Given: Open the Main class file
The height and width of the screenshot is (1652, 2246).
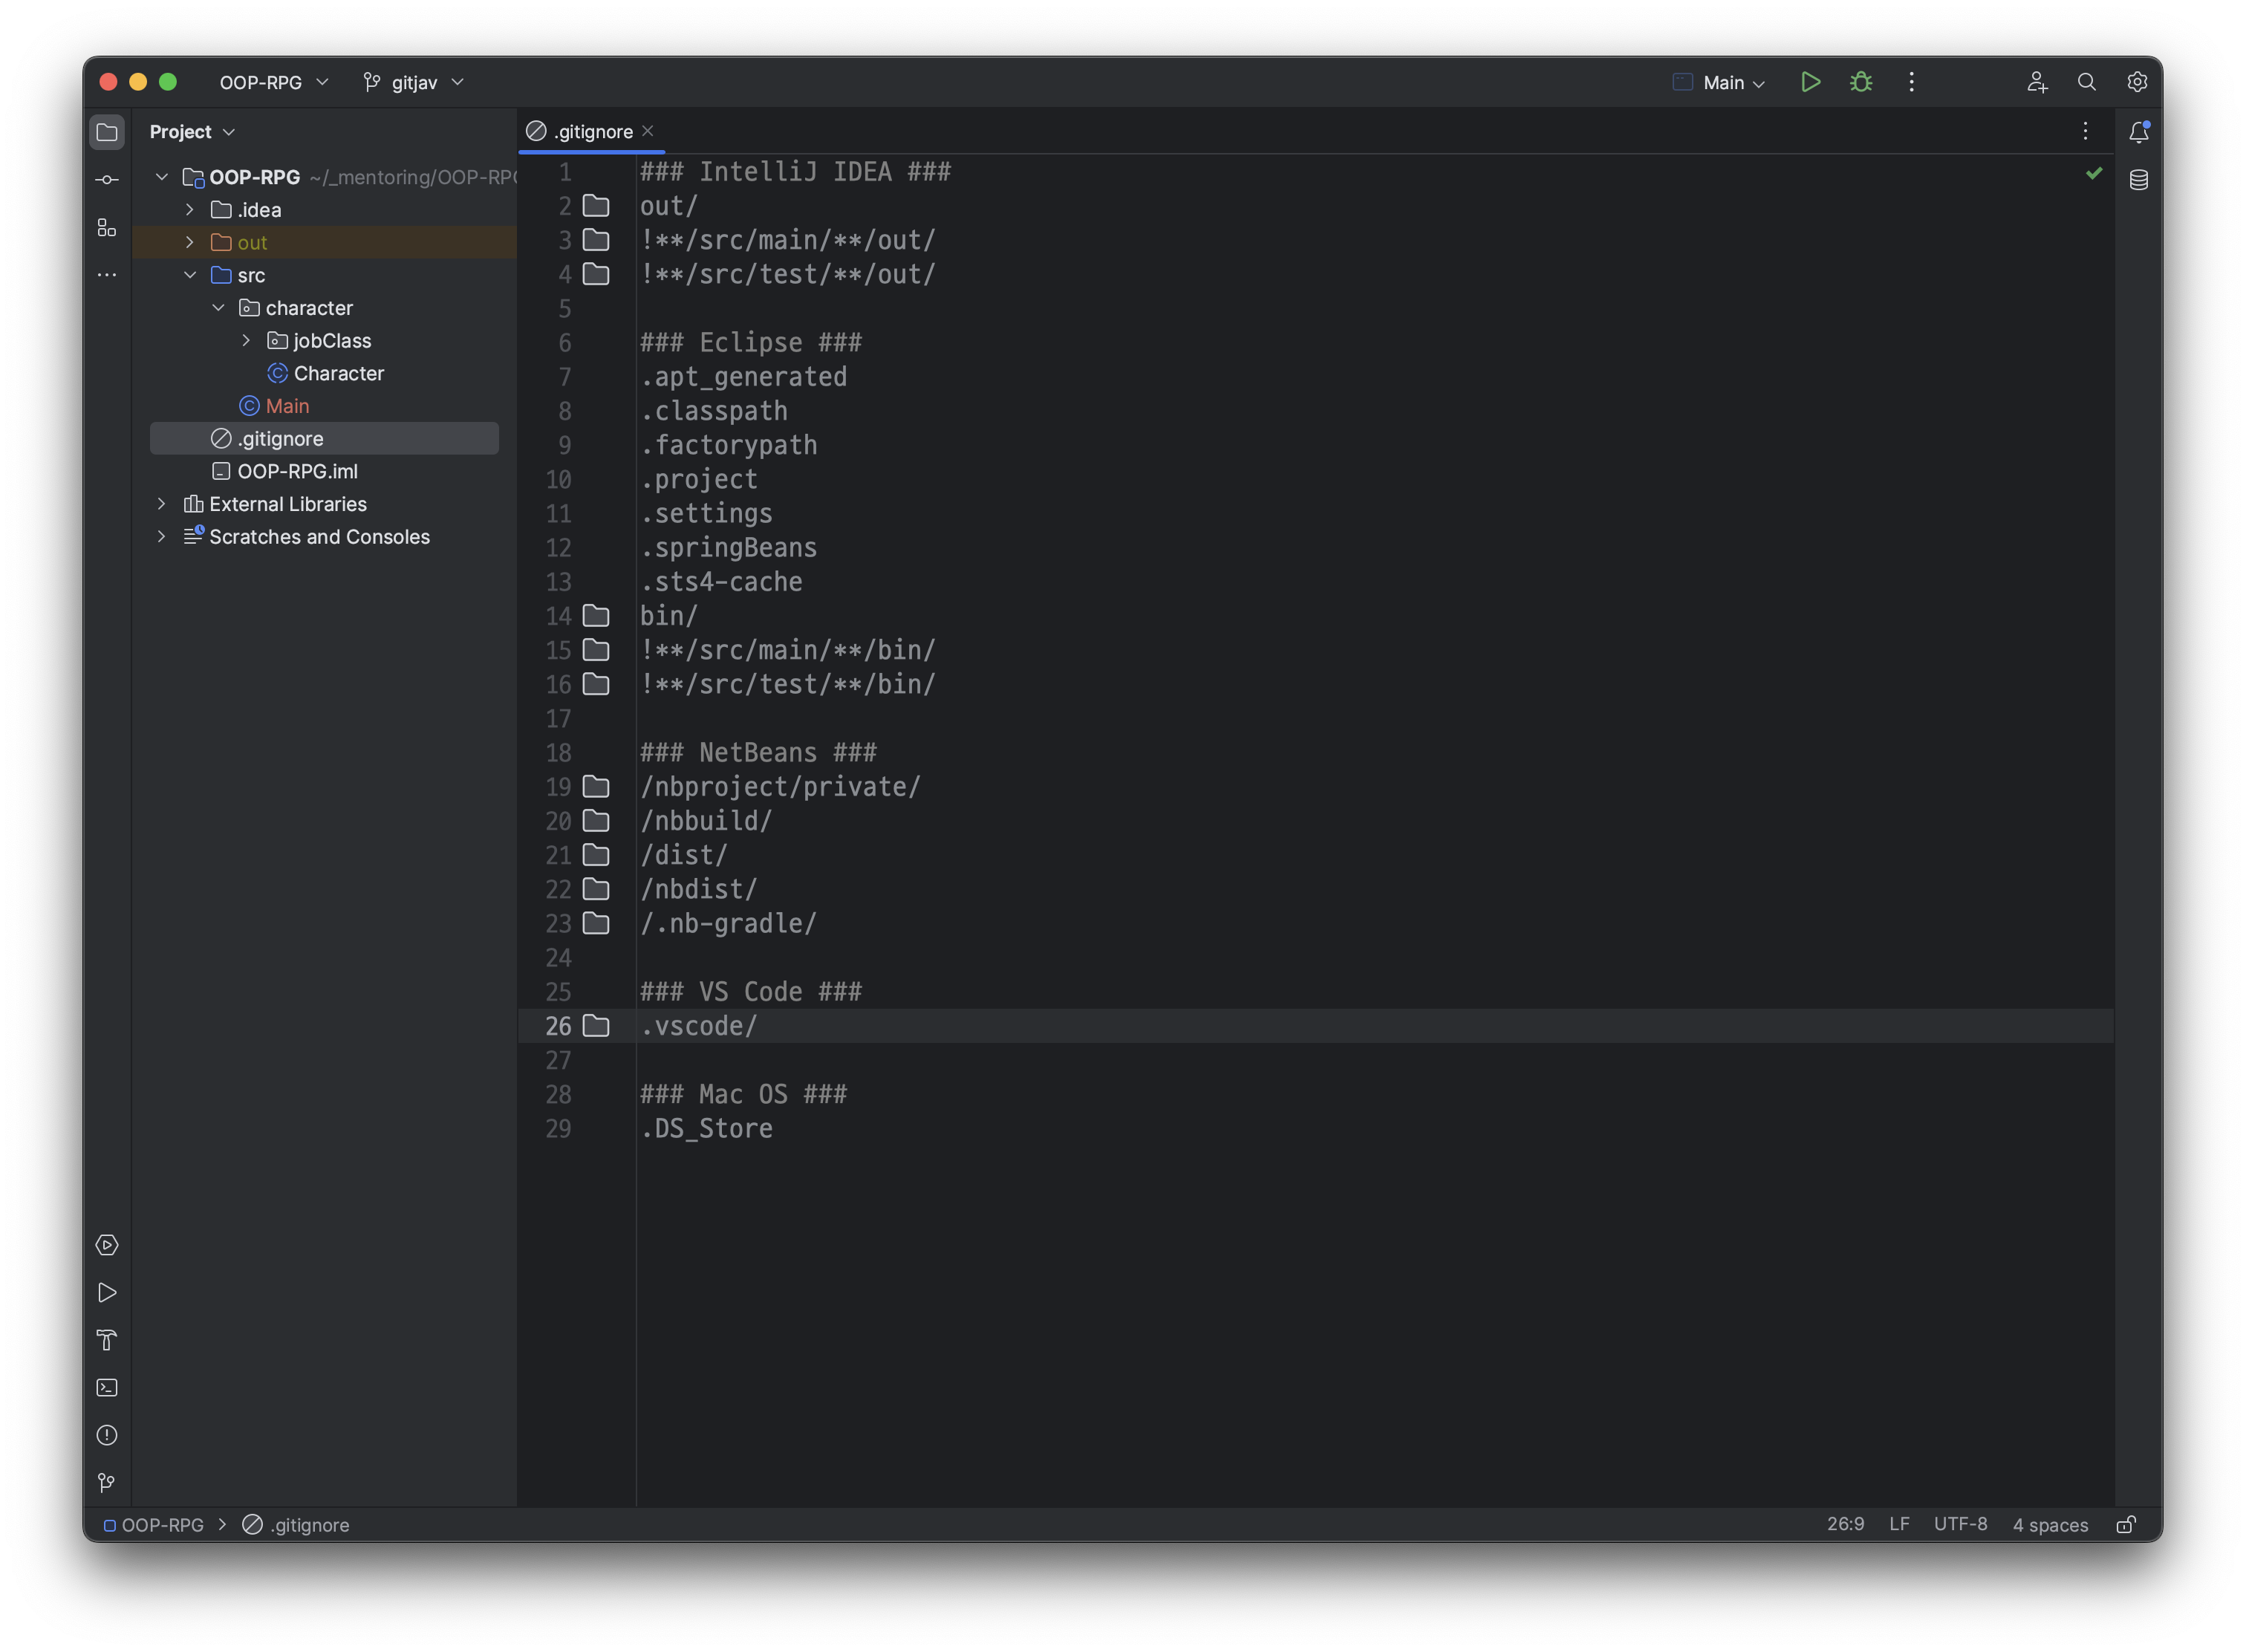Looking at the screenshot, I should [286, 406].
